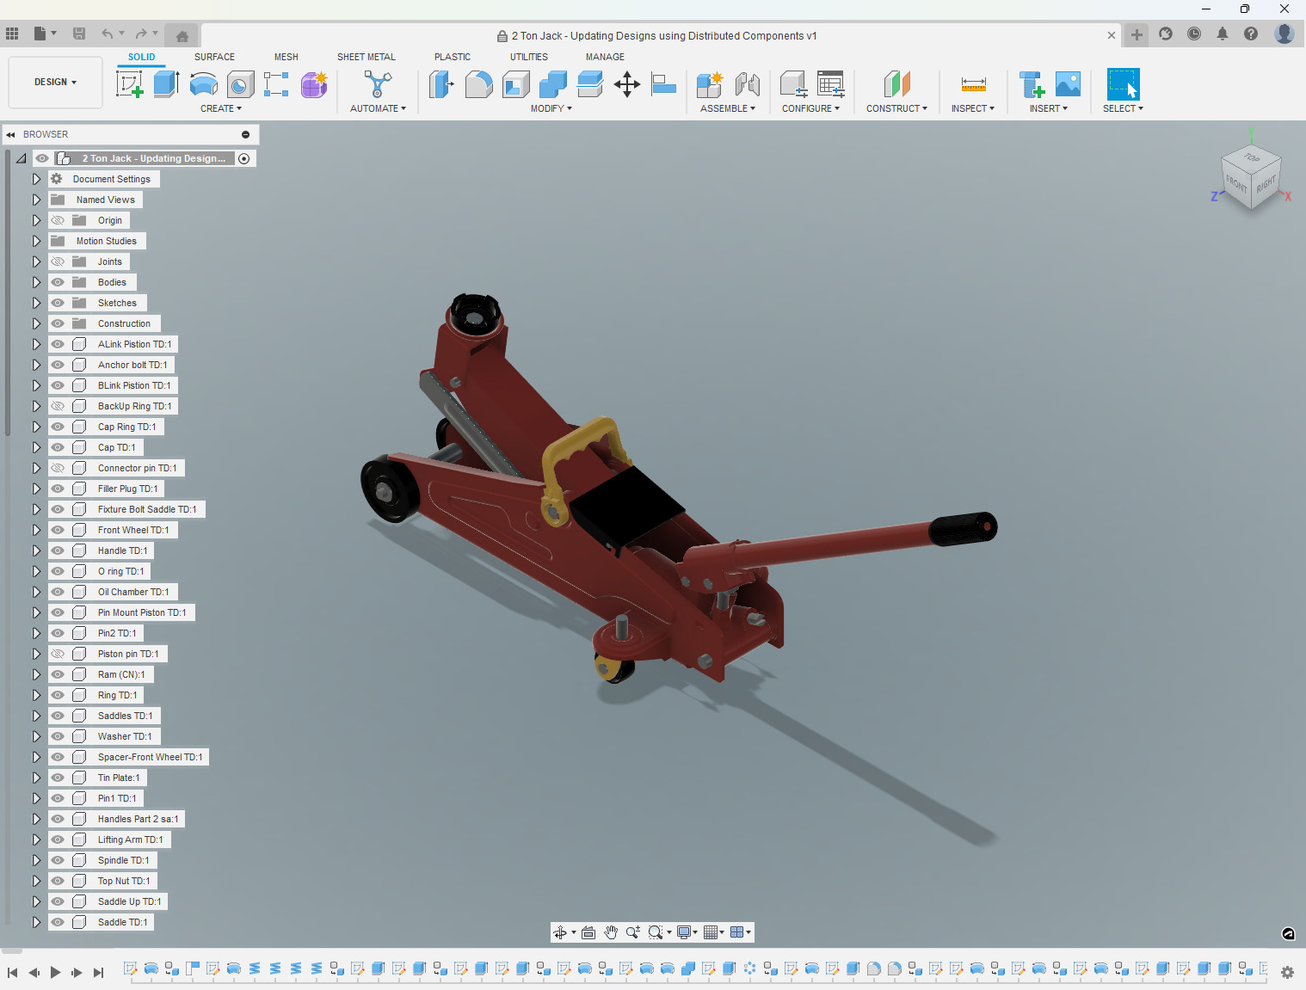Click the New Component icon
The image size is (1306, 990).
710,84
